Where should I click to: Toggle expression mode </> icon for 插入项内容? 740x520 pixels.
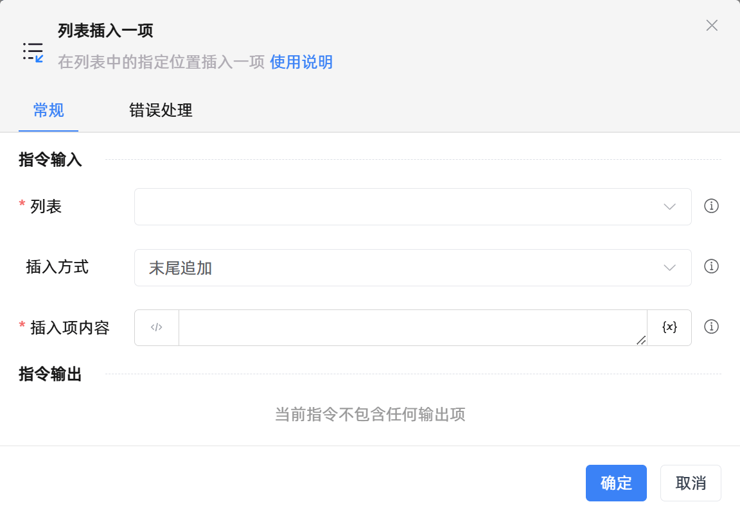tap(157, 327)
